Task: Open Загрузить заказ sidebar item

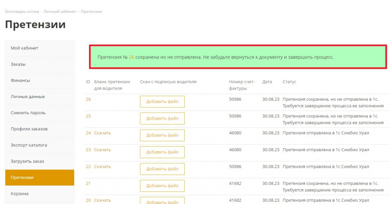Action: [x=40, y=161]
